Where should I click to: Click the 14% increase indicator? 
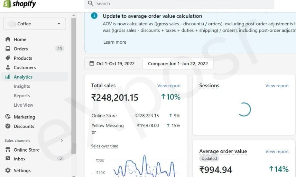pos(279,169)
